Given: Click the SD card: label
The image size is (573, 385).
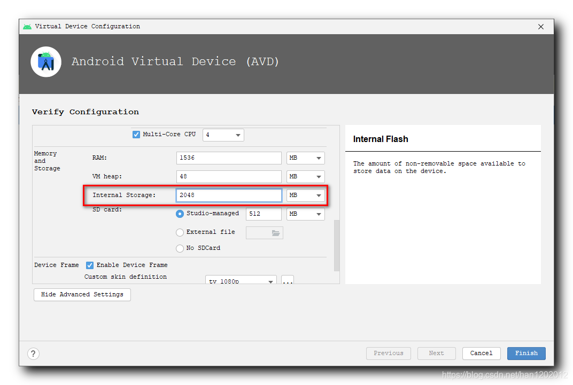Looking at the screenshot, I should point(107,210).
